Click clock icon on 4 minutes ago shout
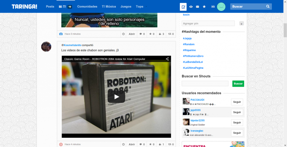Screen dimensions: 287x147 pos(123,144)
